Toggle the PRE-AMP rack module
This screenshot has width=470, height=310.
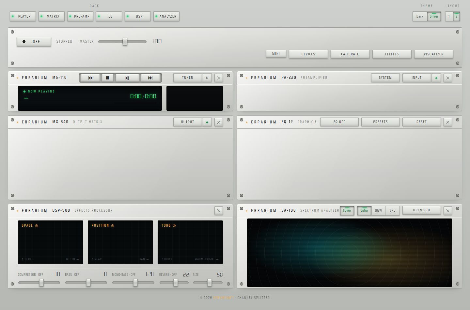(80, 16)
